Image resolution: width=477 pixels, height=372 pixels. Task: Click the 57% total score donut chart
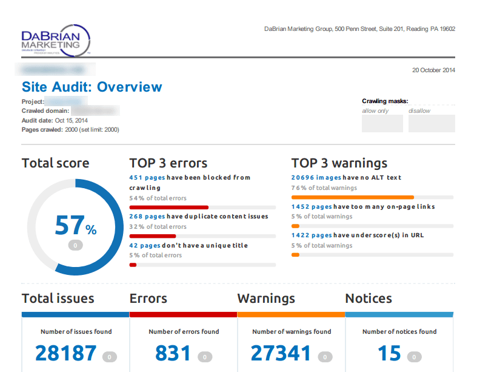(75, 227)
